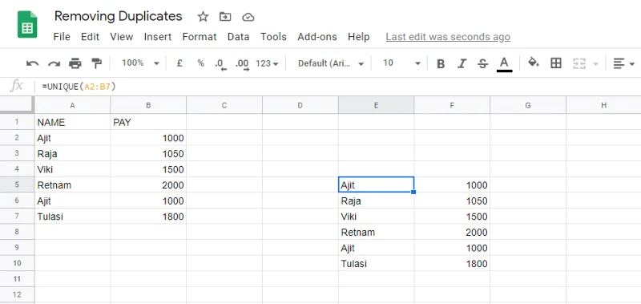Image resolution: width=641 pixels, height=304 pixels.
Task: Select column B header
Action: (x=148, y=106)
